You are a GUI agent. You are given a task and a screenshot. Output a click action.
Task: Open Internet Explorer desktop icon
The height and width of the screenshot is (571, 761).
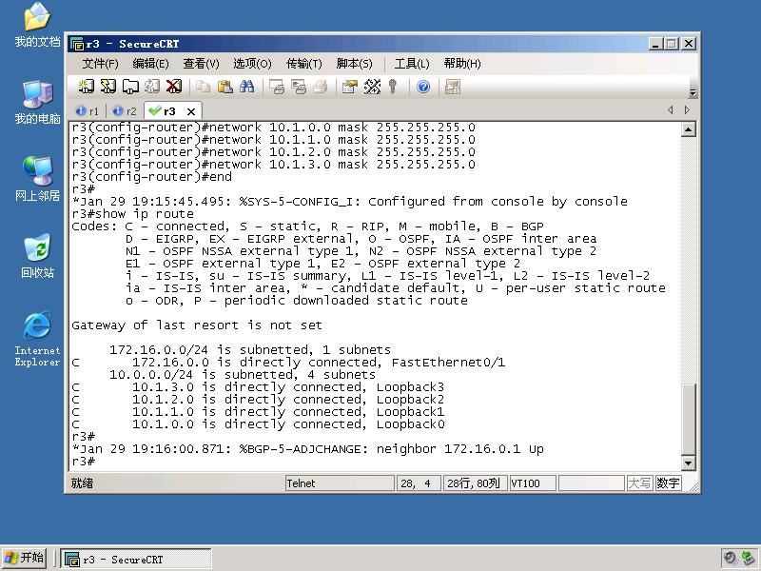pyautogui.click(x=37, y=339)
